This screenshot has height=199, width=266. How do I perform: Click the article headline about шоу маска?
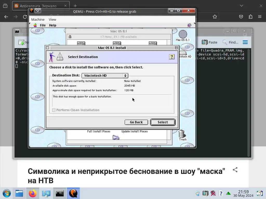point(127,176)
